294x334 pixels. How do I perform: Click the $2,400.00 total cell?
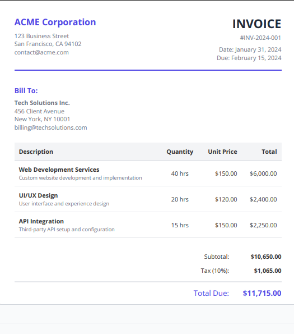(263, 199)
